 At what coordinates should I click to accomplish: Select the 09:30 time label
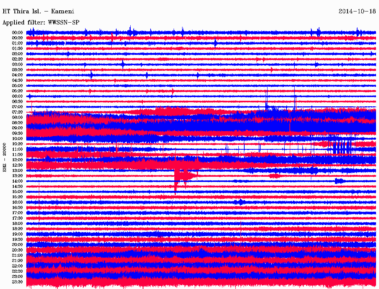click(17, 133)
